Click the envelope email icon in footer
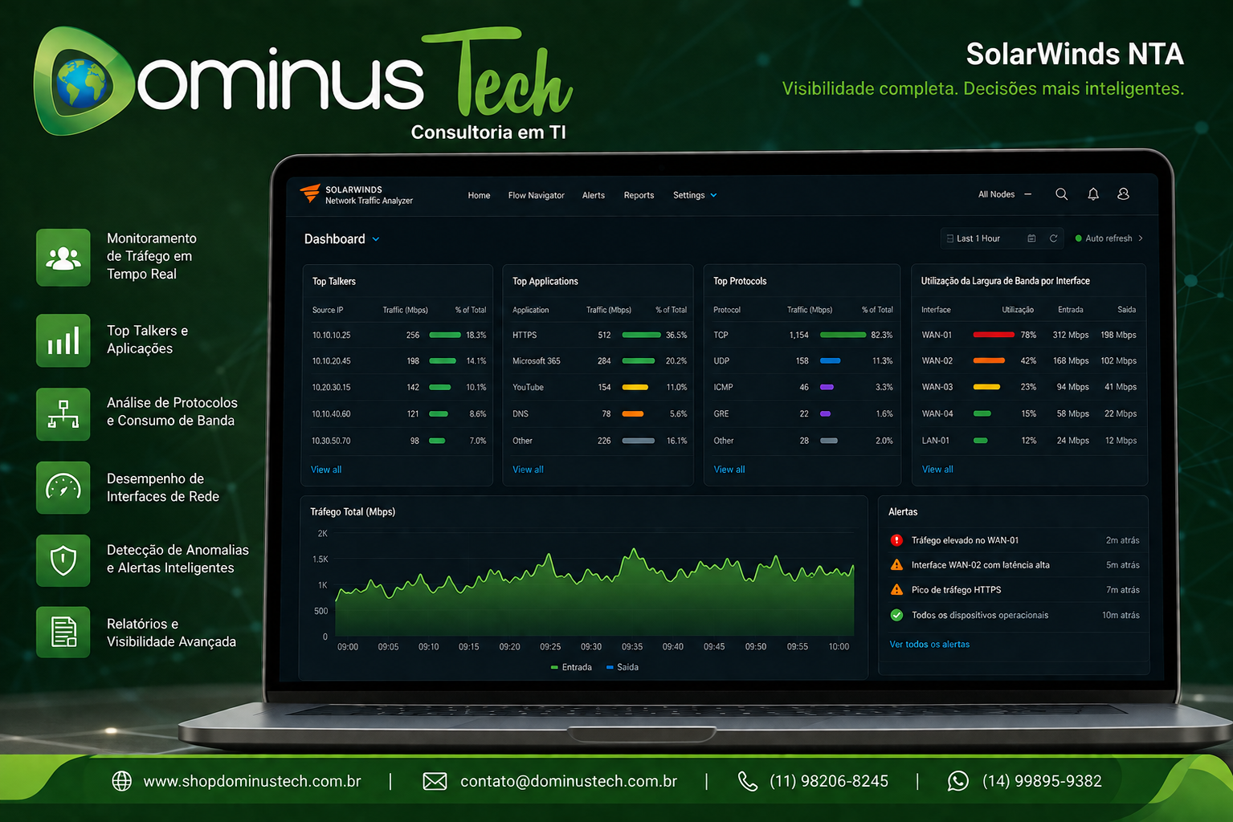Viewport: 1233px width, 822px height. 435,781
